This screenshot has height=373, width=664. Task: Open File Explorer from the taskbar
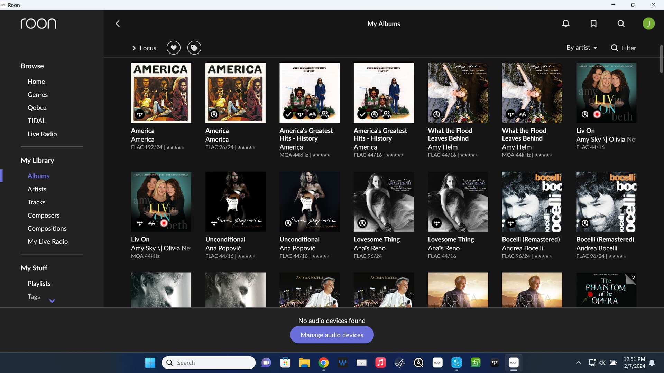click(304, 363)
